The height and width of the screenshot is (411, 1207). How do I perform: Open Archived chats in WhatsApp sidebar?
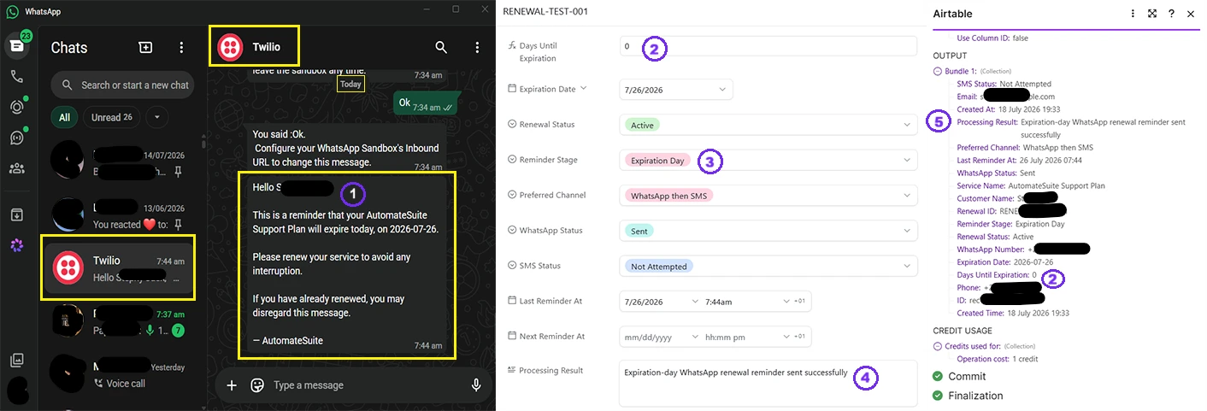[x=15, y=214]
